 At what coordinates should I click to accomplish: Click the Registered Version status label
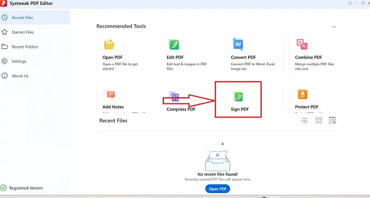click(26, 188)
